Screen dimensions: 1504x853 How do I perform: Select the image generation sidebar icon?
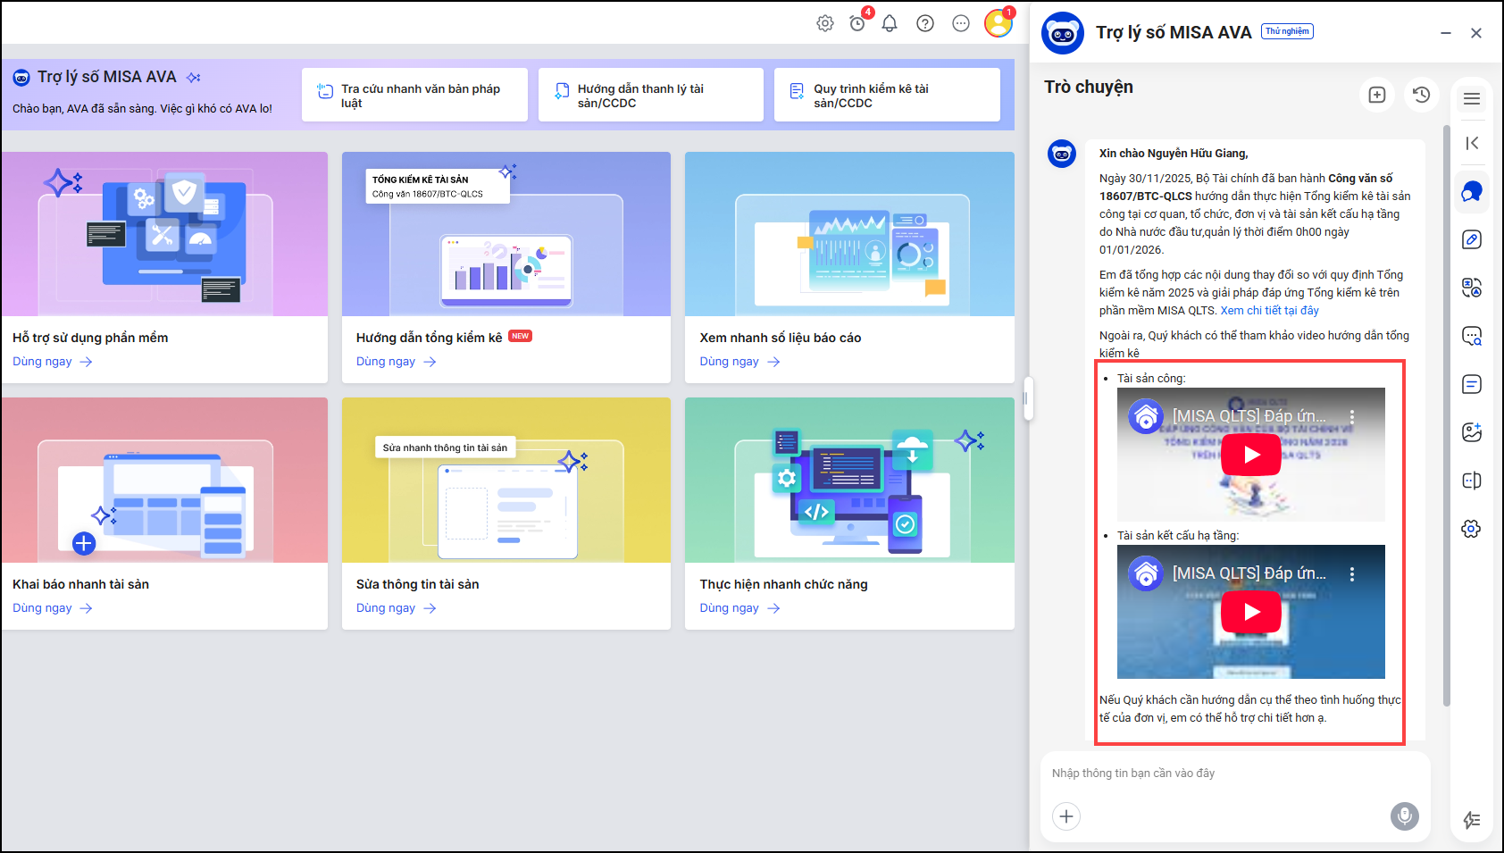(1472, 432)
